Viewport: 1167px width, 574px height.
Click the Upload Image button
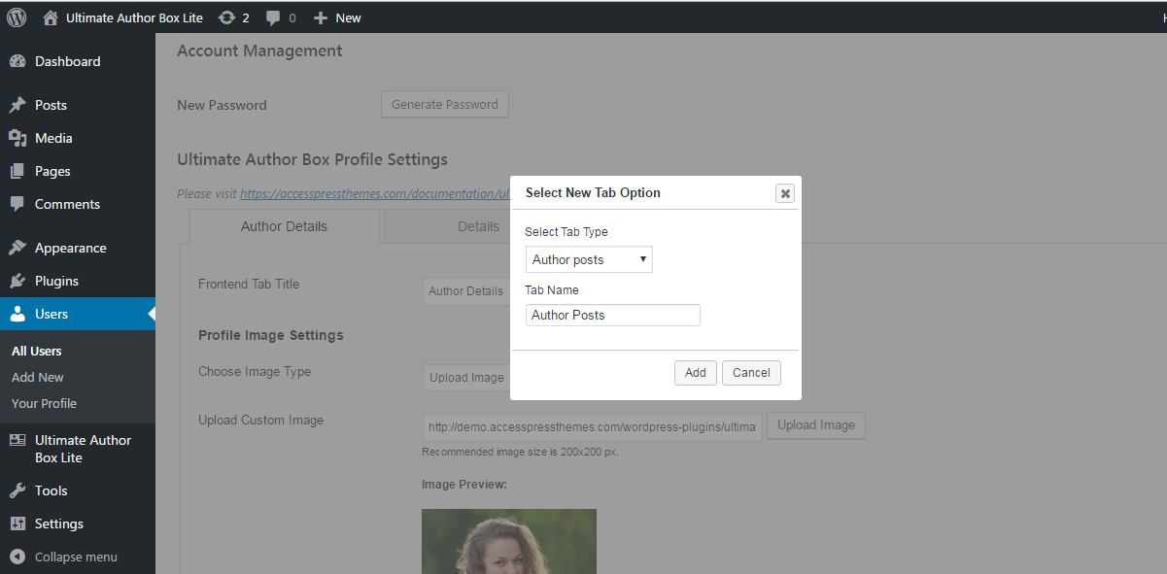816,425
